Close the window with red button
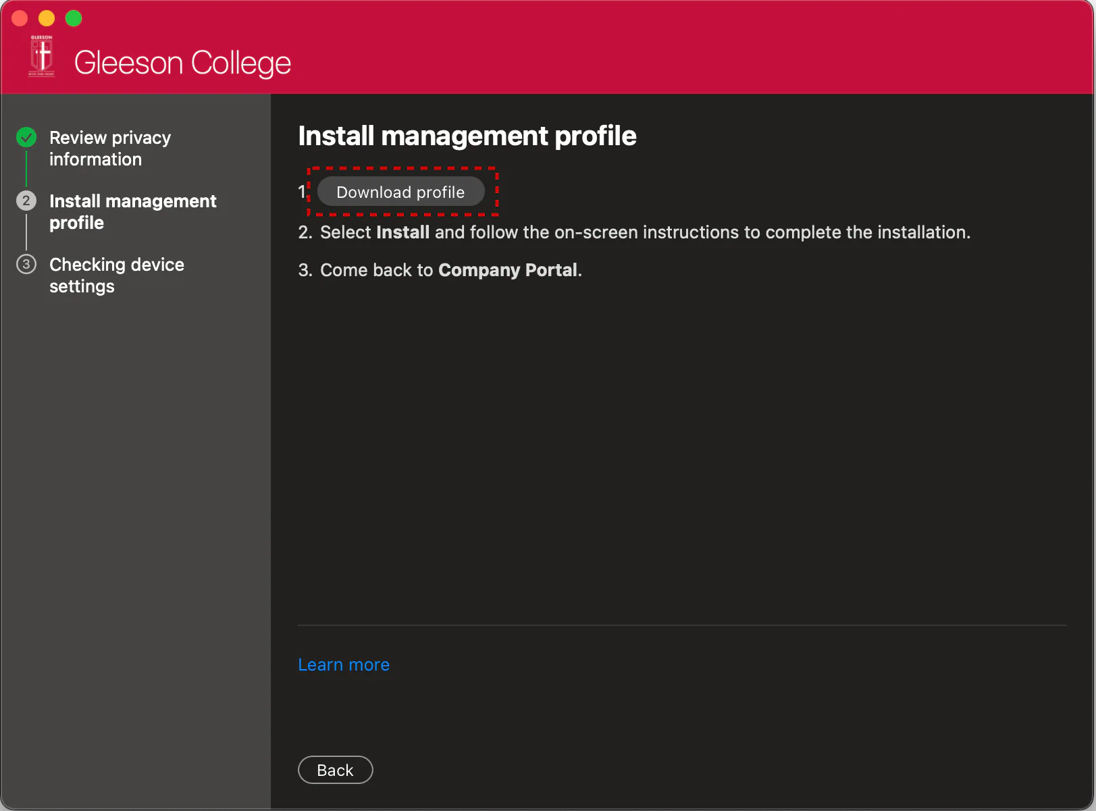1096x811 pixels. [x=20, y=18]
